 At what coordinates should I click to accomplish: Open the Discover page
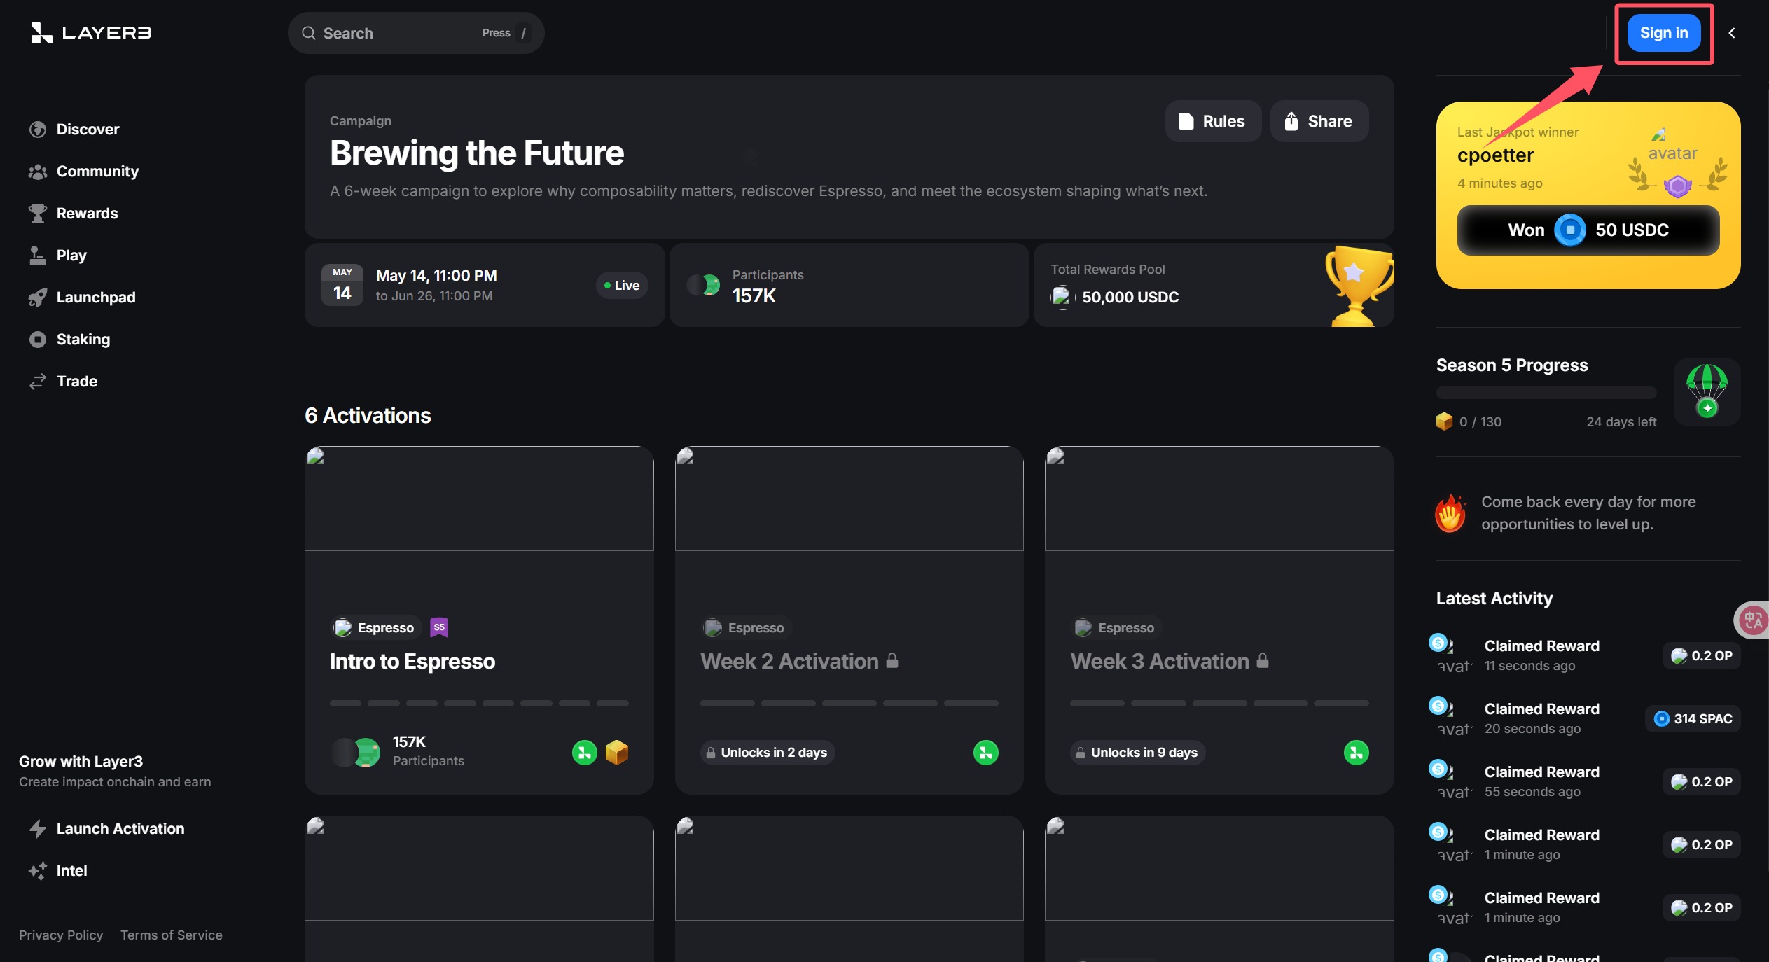click(x=74, y=130)
